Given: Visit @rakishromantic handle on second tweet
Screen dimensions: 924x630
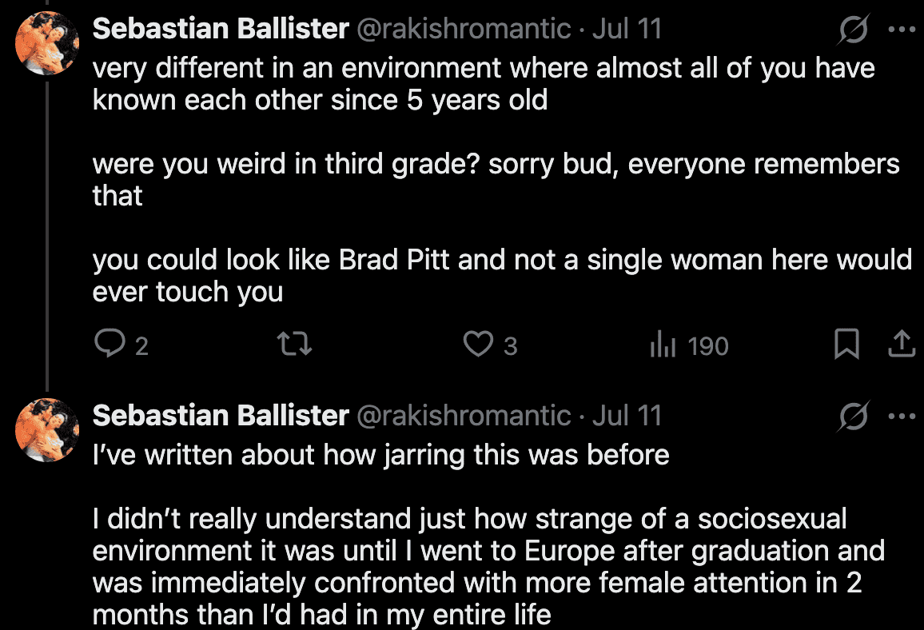Looking at the screenshot, I should pyautogui.click(x=464, y=416).
